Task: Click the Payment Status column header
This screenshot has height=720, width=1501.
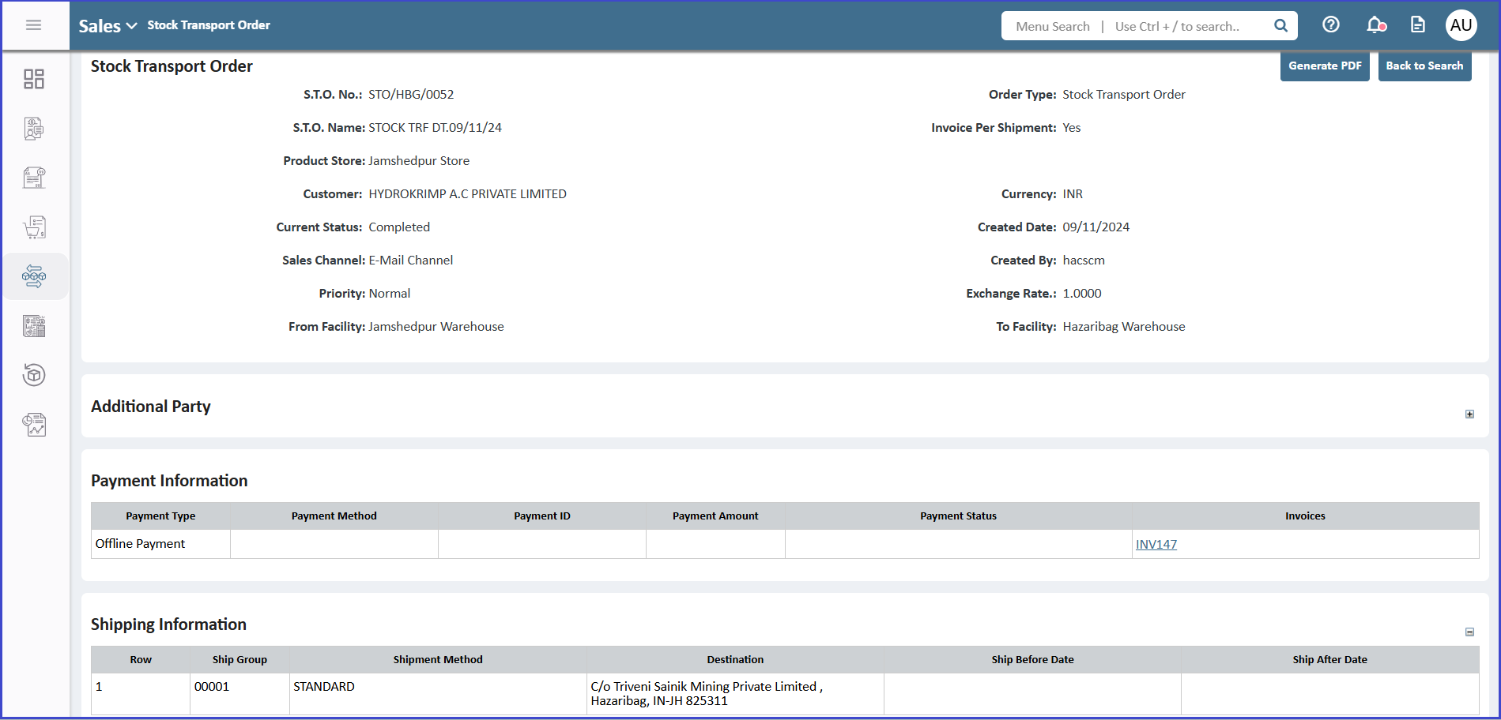Action: [x=958, y=516]
